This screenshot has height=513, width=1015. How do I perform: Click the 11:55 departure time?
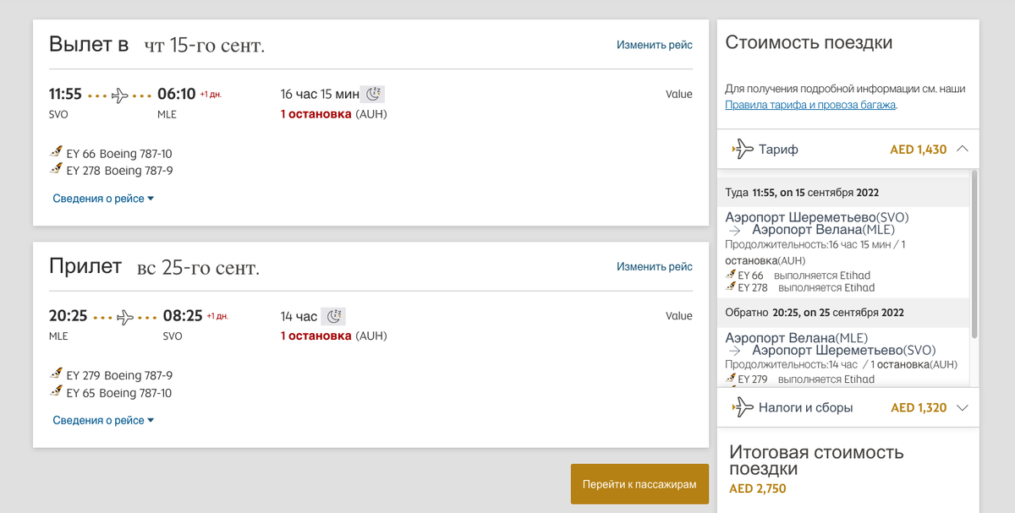click(65, 95)
